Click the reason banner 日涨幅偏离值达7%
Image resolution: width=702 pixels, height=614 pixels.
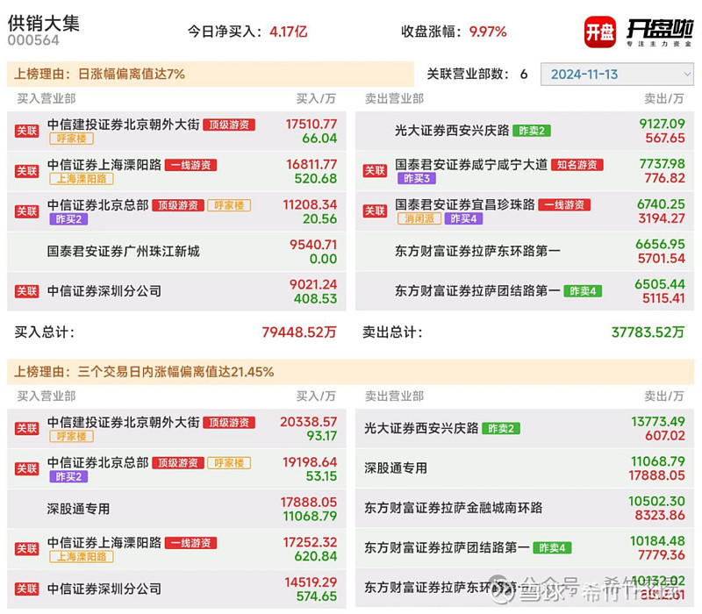click(x=211, y=74)
